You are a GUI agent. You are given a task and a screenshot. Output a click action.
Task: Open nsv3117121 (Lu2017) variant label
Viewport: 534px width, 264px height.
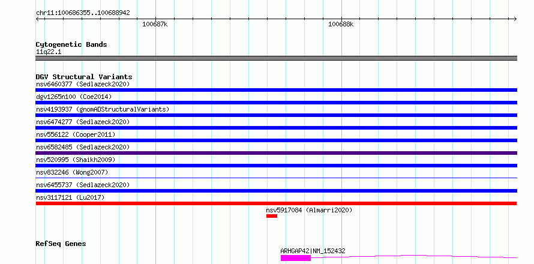point(70,197)
